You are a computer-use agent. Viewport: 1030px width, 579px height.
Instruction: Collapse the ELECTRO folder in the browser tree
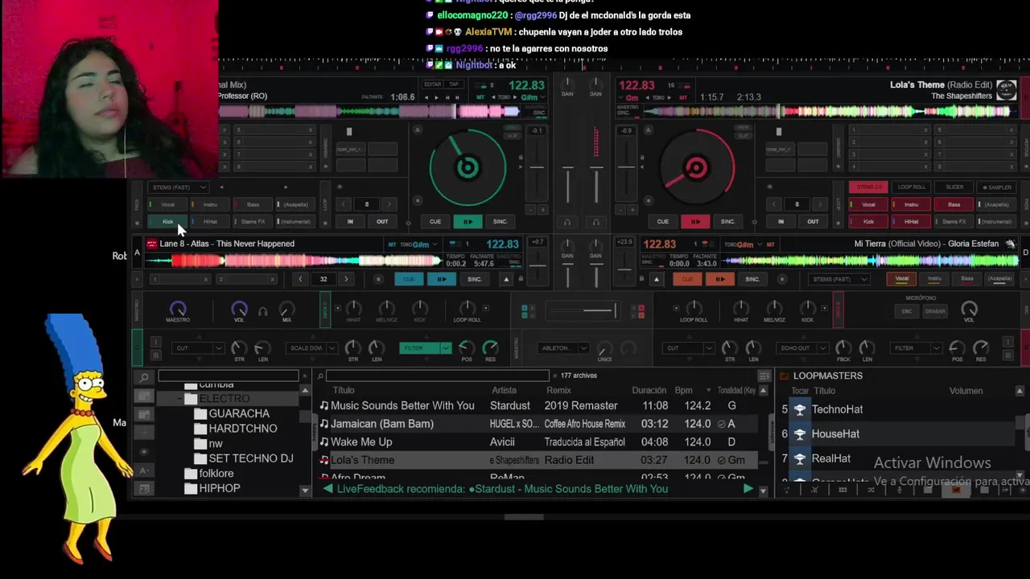coord(180,399)
